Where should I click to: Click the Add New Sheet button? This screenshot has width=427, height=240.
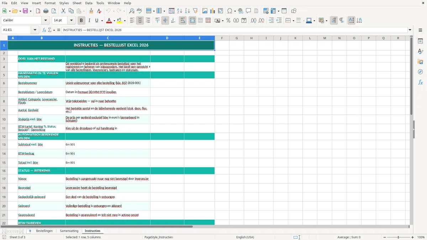point(30,231)
